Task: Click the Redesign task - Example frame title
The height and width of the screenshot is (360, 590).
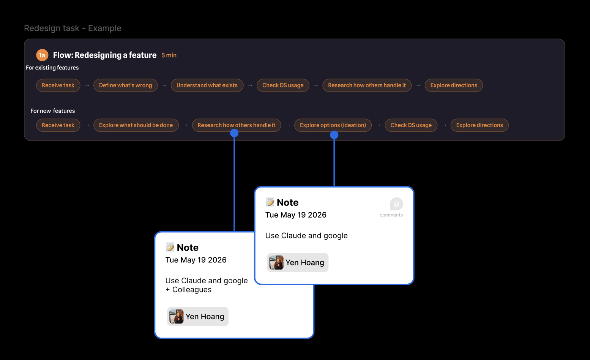Action: click(73, 28)
